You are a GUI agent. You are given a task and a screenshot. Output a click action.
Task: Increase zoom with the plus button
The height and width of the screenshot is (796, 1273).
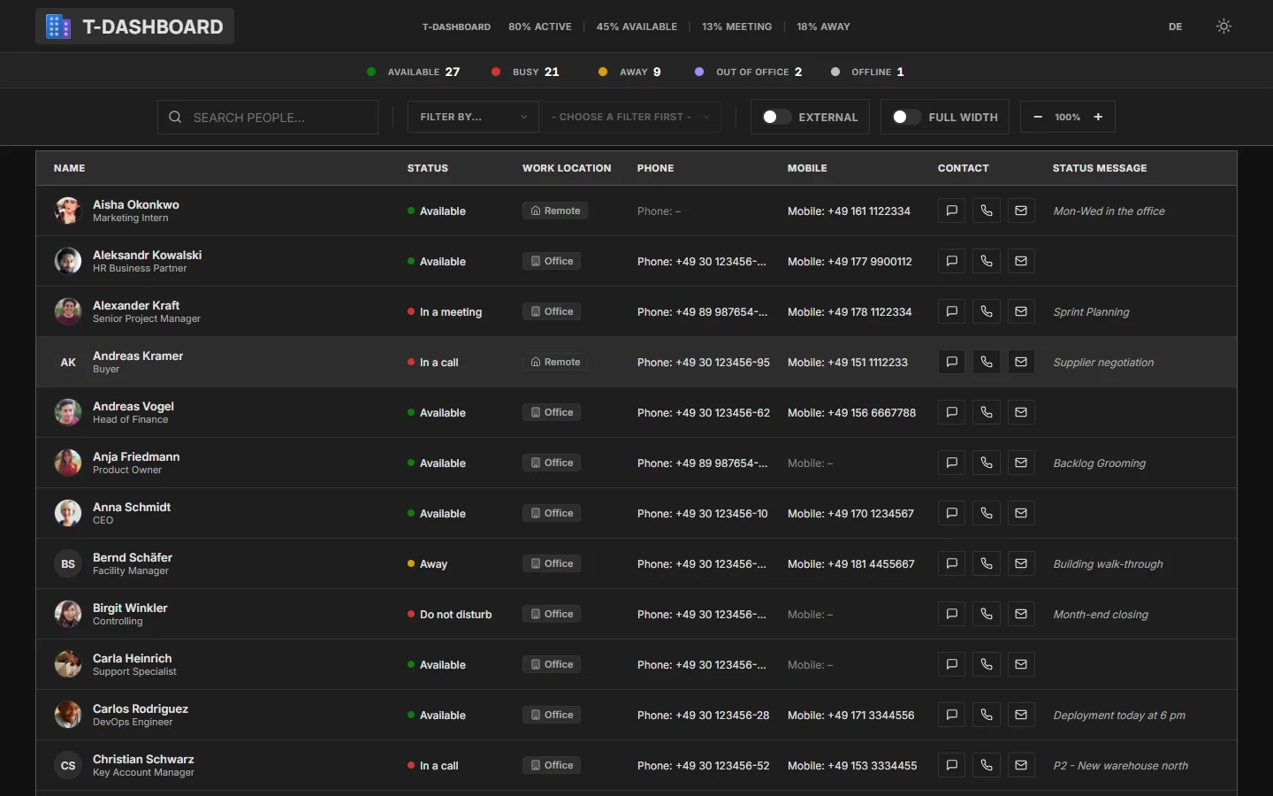coord(1098,117)
